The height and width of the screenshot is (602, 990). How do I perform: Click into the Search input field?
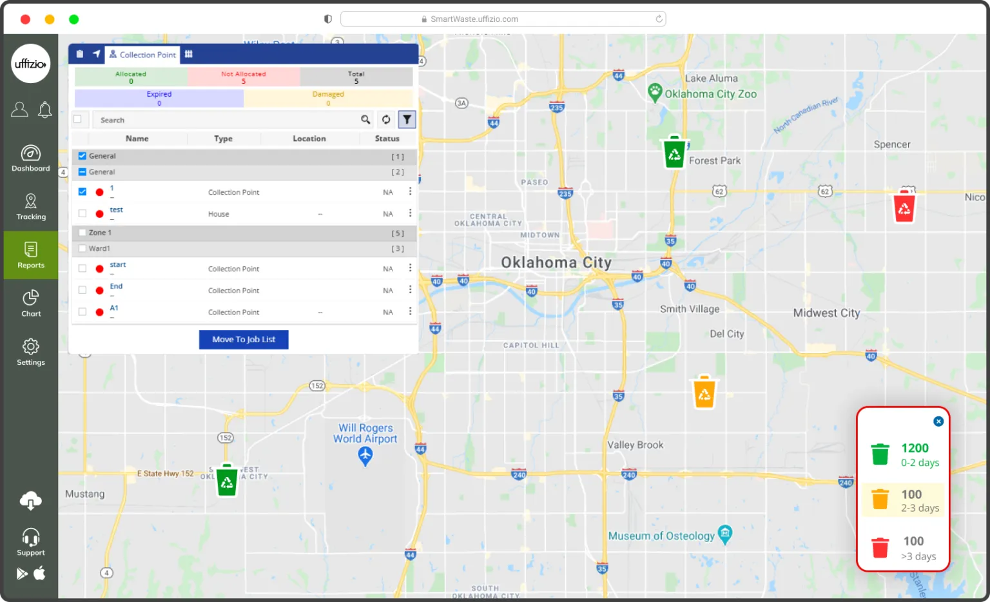coord(226,121)
